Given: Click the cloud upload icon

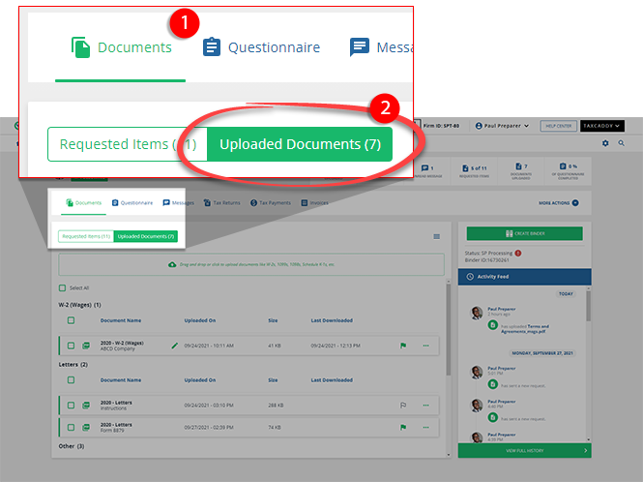Looking at the screenshot, I should pyautogui.click(x=172, y=264).
